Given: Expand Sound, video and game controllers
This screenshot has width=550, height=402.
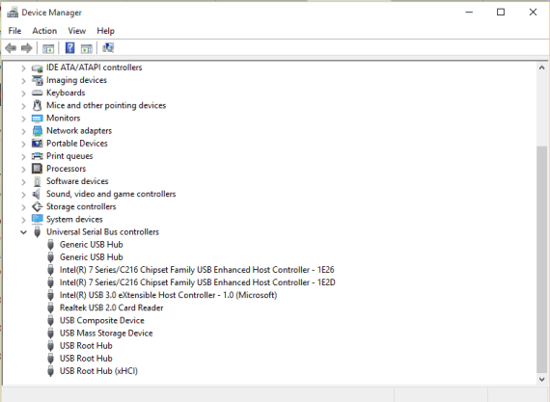Looking at the screenshot, I should 23,194.
